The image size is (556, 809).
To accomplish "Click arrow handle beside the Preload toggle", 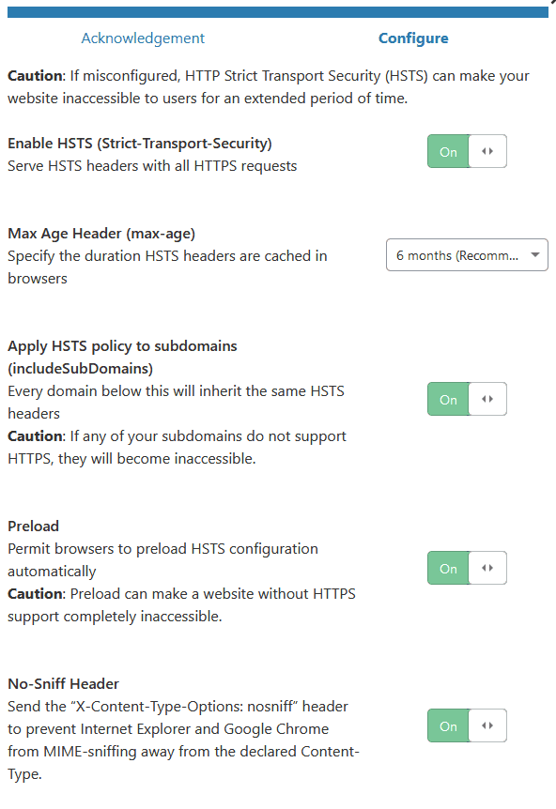I will [487, 568].
